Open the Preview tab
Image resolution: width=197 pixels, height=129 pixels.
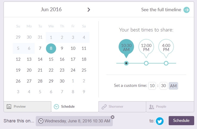(x=27, y=107)
